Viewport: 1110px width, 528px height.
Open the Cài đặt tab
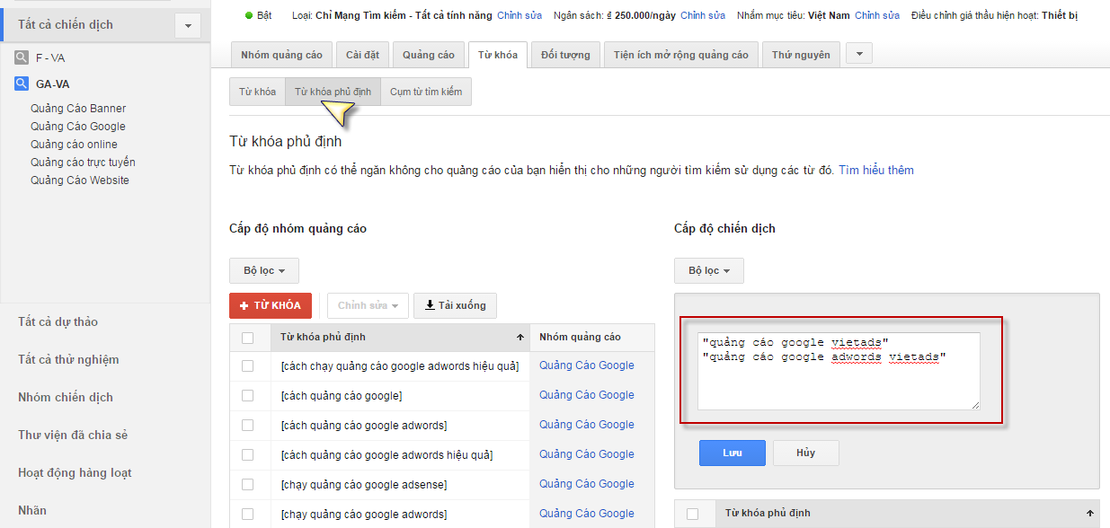[363, 55]
